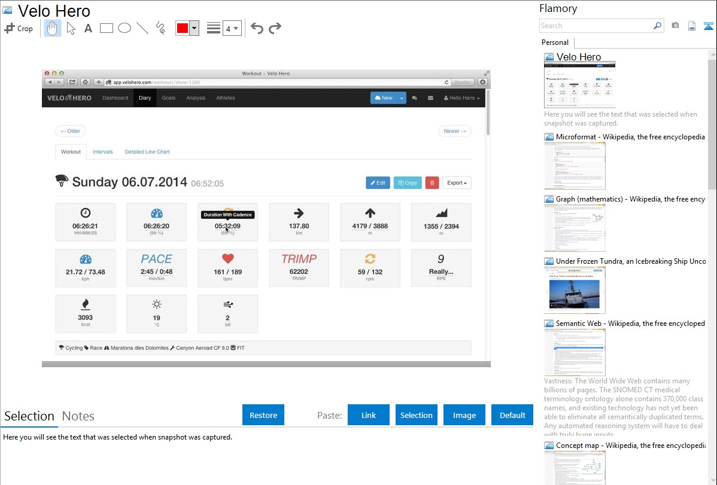Click the heart rate tile 161 / 189
This screenshot has height=485, width=717.
[x=227, y=268]
